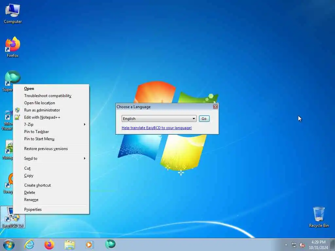
Task: Click the Choose a Language title bar
Action: click(x=164, y=107)
